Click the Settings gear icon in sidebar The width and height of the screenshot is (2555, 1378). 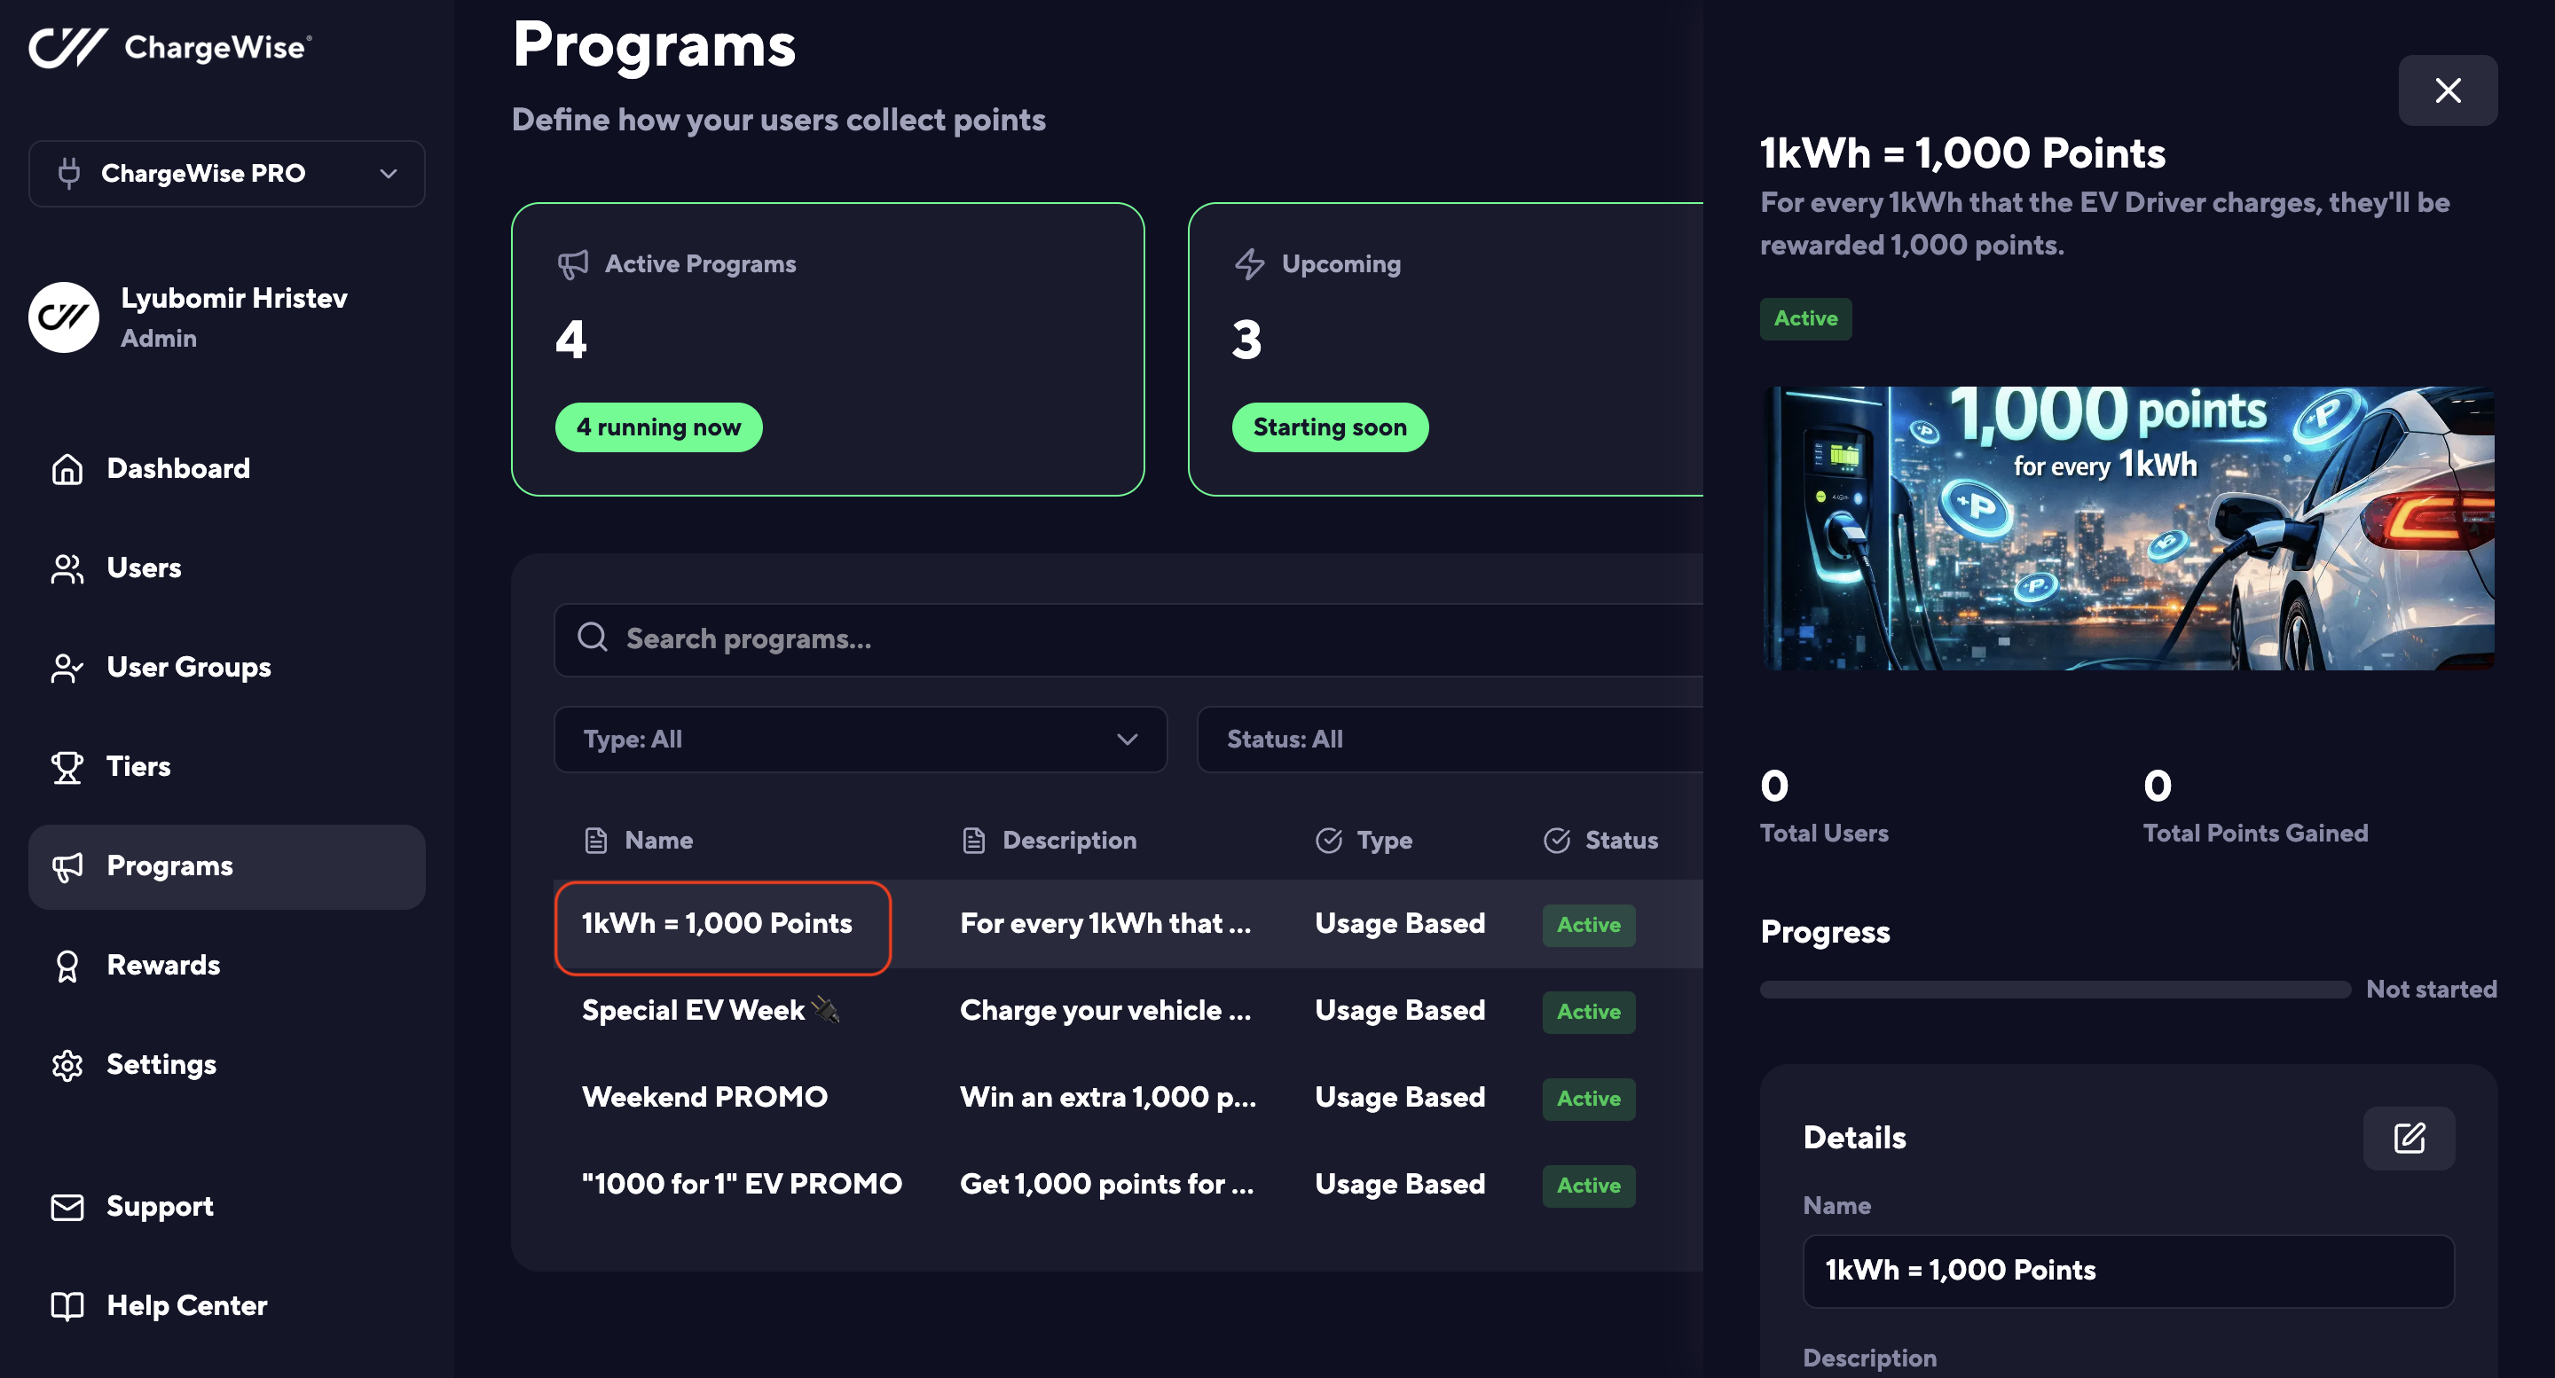tap(67, 1065)
